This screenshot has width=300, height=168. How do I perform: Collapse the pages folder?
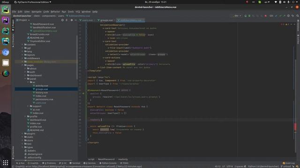(x=22, y=65)
